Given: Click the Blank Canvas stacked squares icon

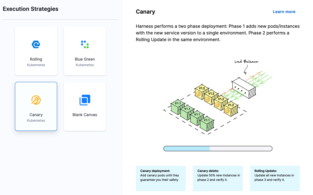Looking at the screenshot, I should 85,100.
